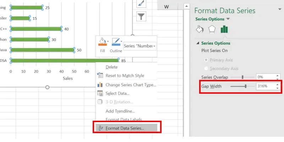284x142 pixels.
Task: Choose Format Data Series menu item
Action: tap(127, 128)
